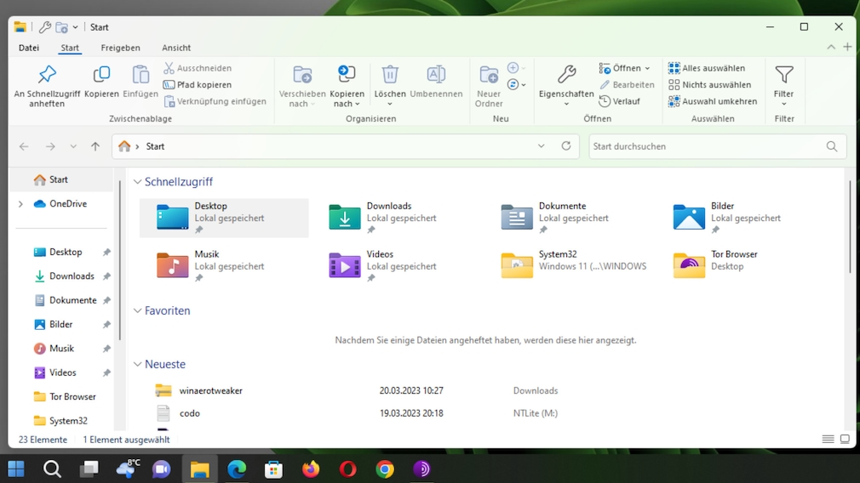This screenshot has height=483, width=860.
Task: Click the 'Start durchsuchen' search field
Action: point(707,146)
